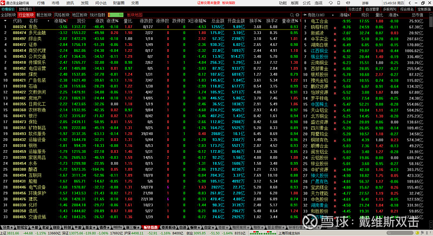This screenshot has width=433, height=236.
Task: Open the red 板块地图 link
Action: pyautogui.click(x=134, y=15)
